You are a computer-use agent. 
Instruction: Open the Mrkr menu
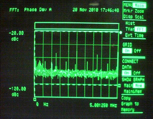point(128,11)
